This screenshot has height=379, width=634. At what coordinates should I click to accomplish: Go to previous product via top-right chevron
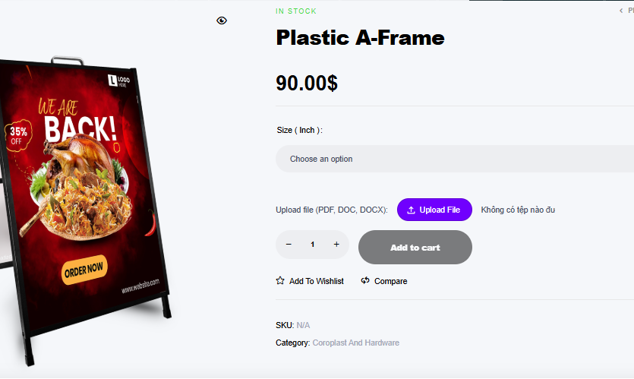621,11
